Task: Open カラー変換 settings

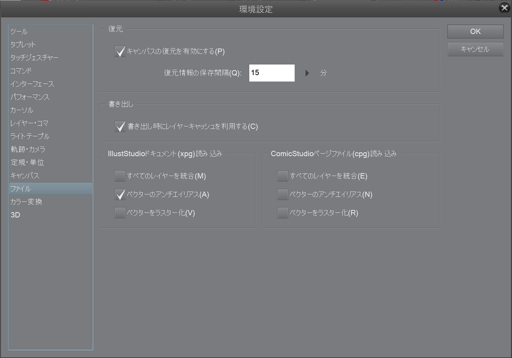Action: (x=51, y=202)
